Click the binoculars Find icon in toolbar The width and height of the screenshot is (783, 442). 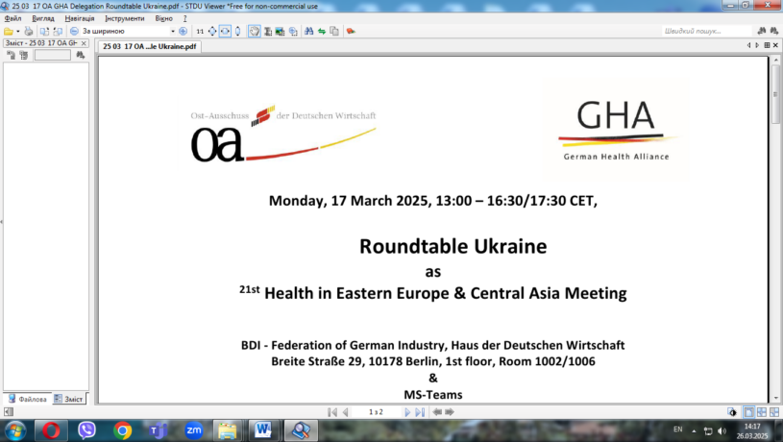309,31
